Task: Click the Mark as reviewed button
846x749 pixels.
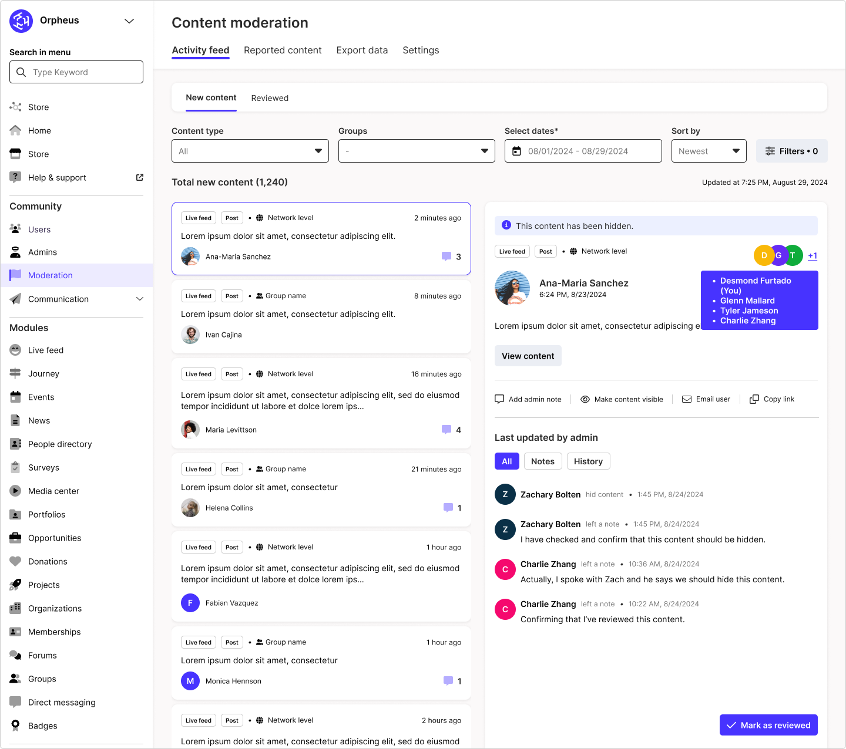Action: [x=768, y=725]
